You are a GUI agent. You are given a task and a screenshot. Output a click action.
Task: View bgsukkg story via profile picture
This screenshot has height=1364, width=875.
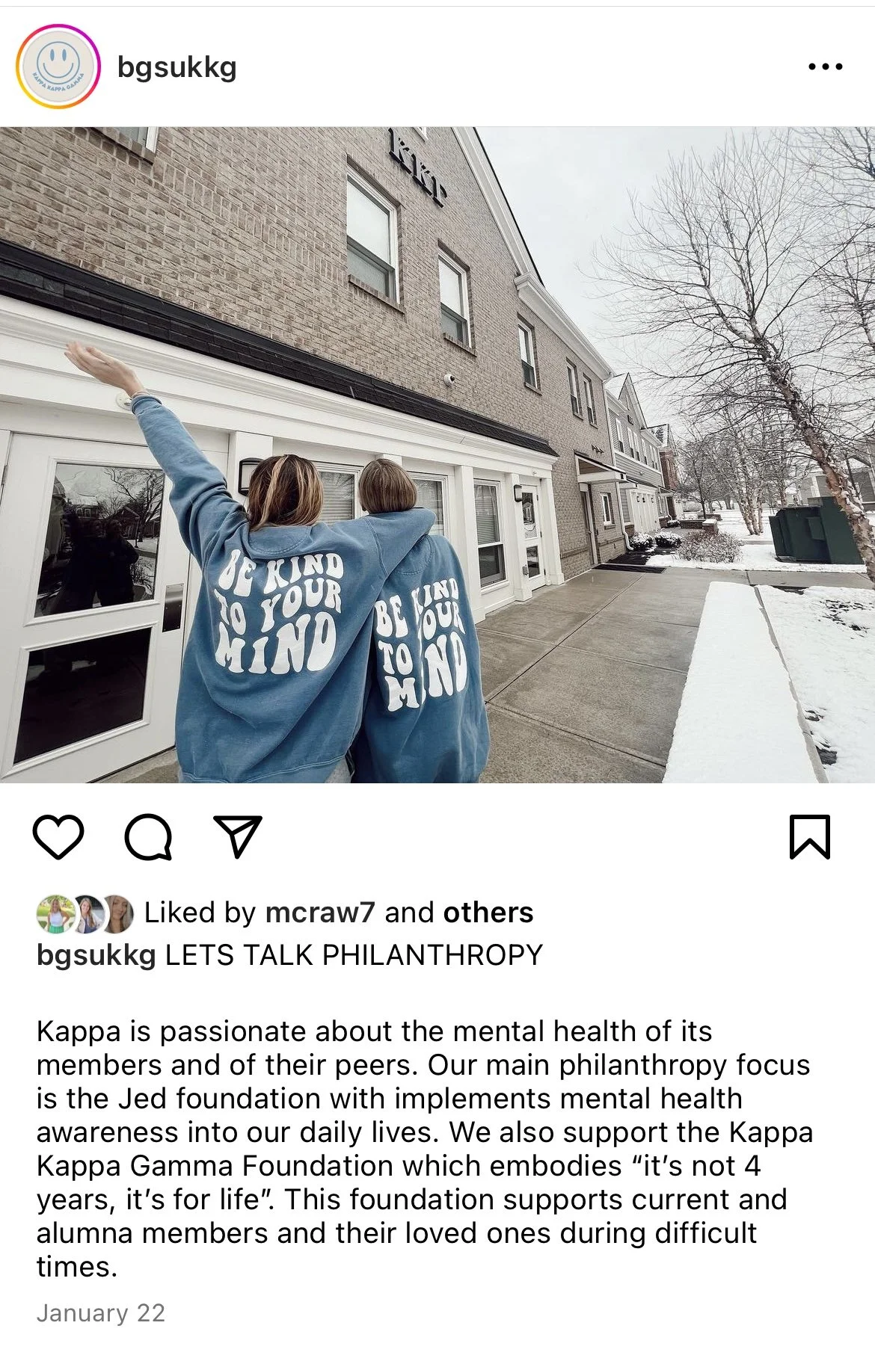coord(58,67)
